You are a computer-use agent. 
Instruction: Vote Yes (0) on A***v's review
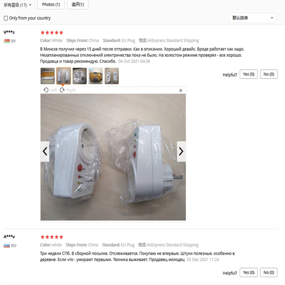(x=248, y=272)
